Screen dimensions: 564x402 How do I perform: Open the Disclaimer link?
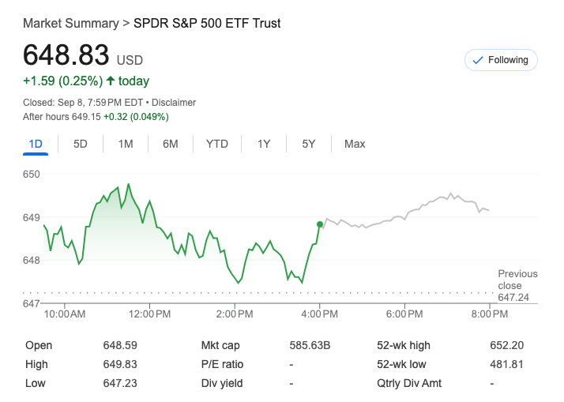tap(174, 103)
